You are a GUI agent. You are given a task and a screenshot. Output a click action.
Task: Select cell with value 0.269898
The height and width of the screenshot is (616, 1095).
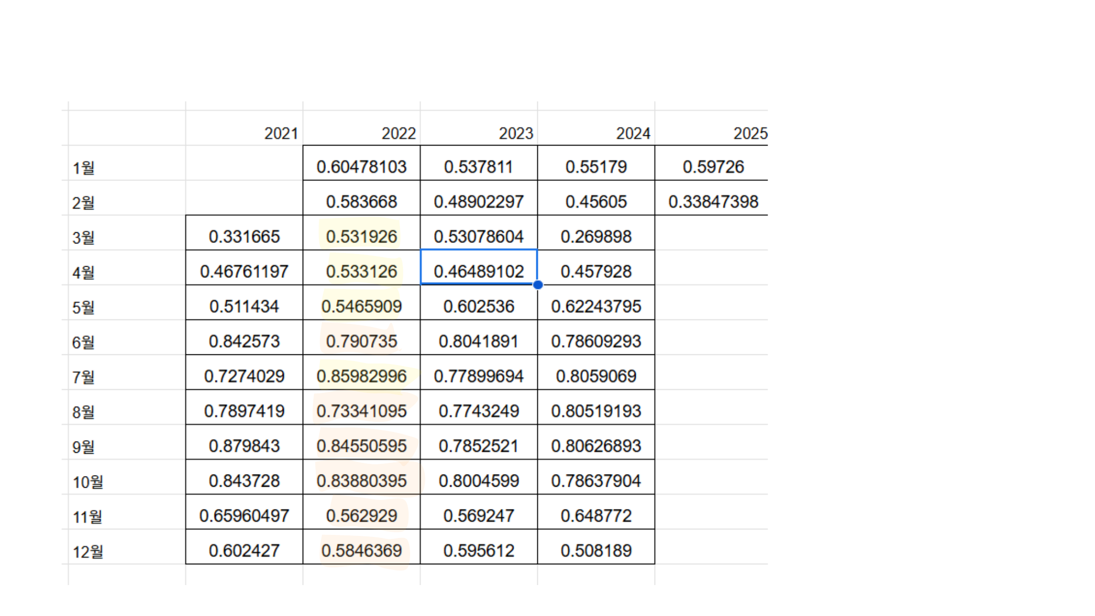click(x=596, y=237)
